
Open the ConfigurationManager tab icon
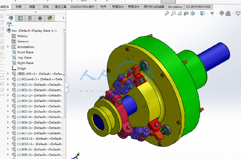30,18
